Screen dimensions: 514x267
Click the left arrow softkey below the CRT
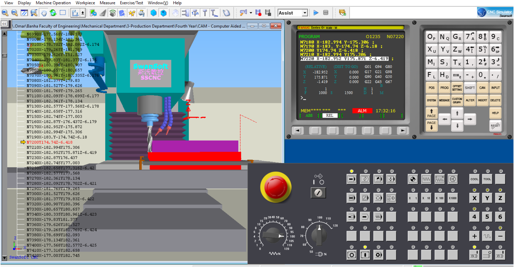(298, 131)
